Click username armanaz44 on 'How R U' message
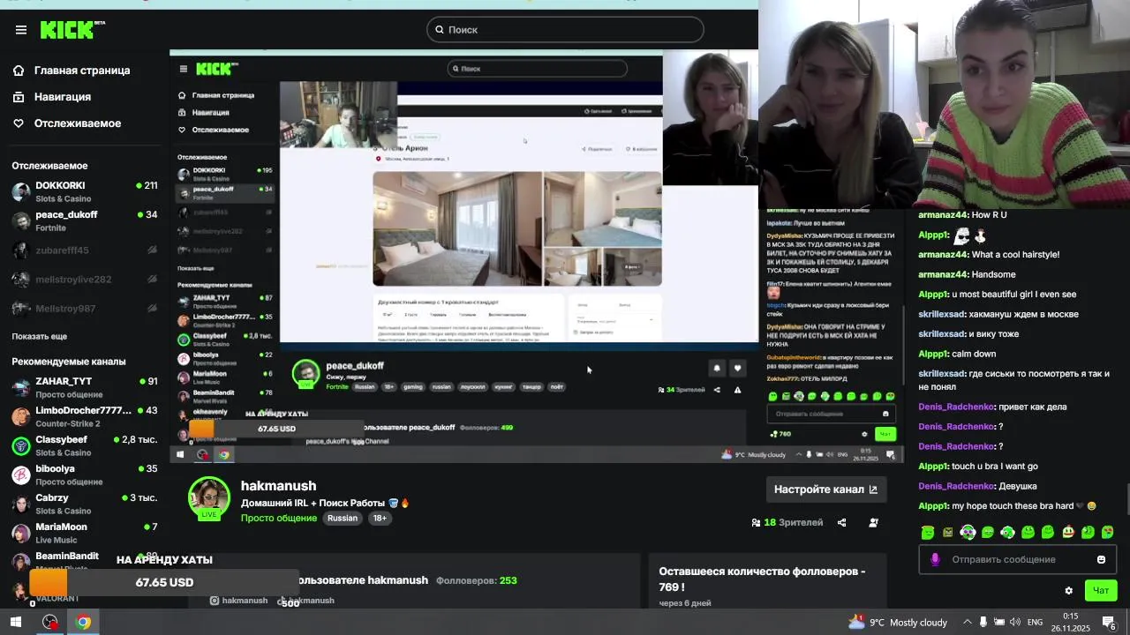Image resolution: width=1130 pixels, height=635 pixels. click(x=943, y=215)
